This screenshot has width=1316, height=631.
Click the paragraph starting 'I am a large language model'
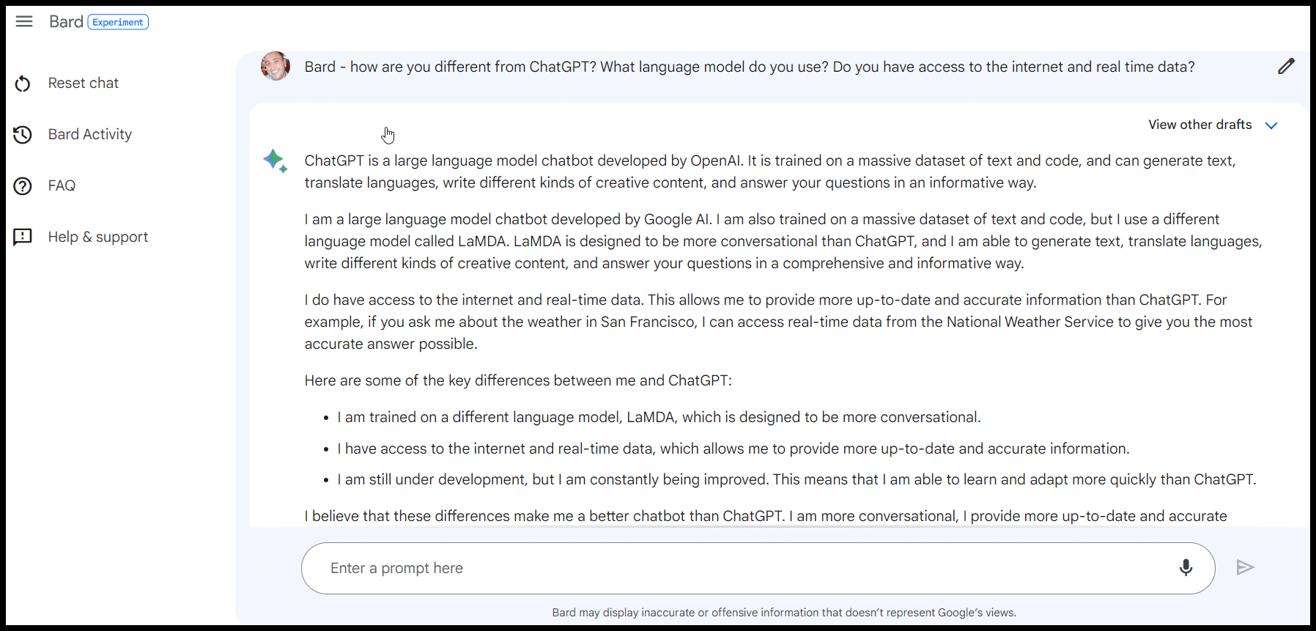tap(783, 241)
